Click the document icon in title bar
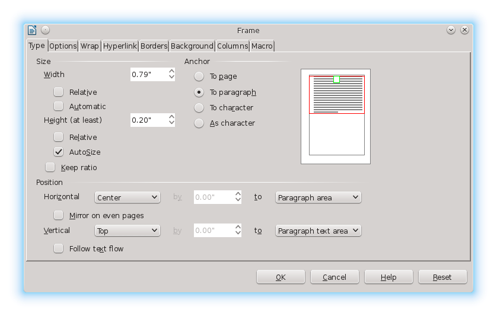Image resolution: width=497 pixels, height=316 pixels. click(x=32, y=30)
